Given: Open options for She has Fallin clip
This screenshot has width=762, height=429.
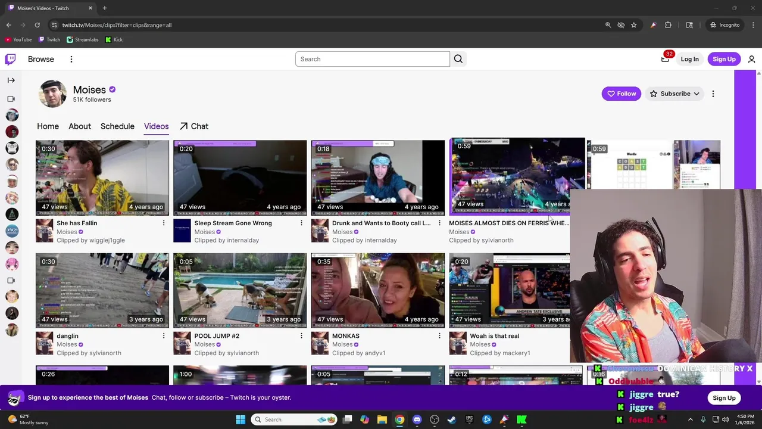Looking at the screenshot, I should 164,223.
